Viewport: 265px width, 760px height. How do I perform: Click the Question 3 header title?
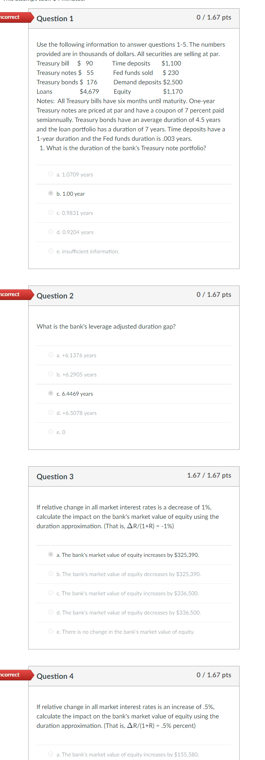(x=55, y=476)
